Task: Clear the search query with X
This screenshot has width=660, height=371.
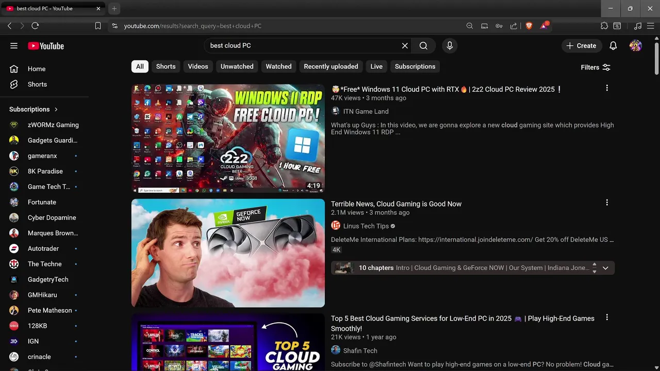Action: pyautogui.click(x=405, y=46)
